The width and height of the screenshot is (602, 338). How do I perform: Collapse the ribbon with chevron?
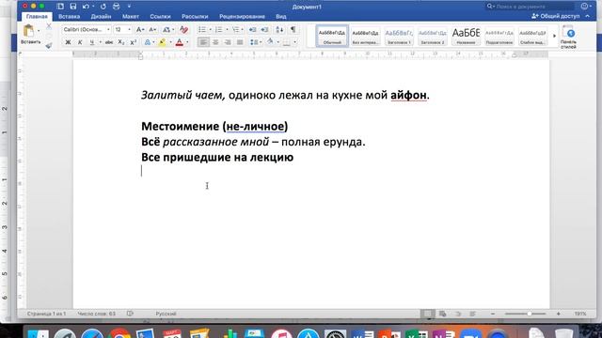(x=587, y=16)
